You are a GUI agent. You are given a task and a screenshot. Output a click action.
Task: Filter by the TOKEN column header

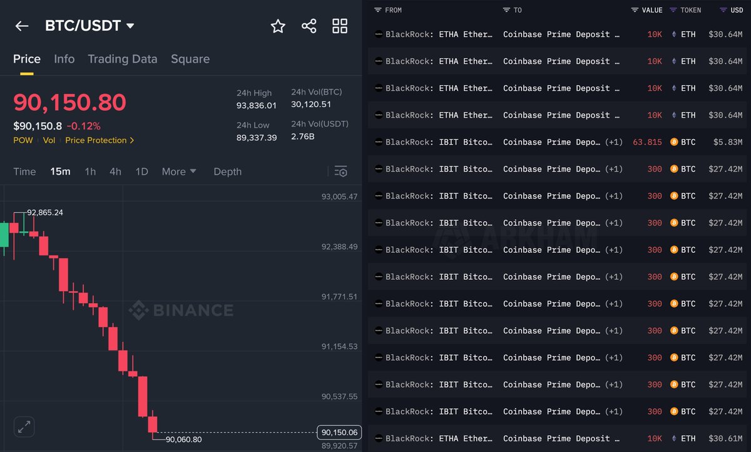point(685,10)
